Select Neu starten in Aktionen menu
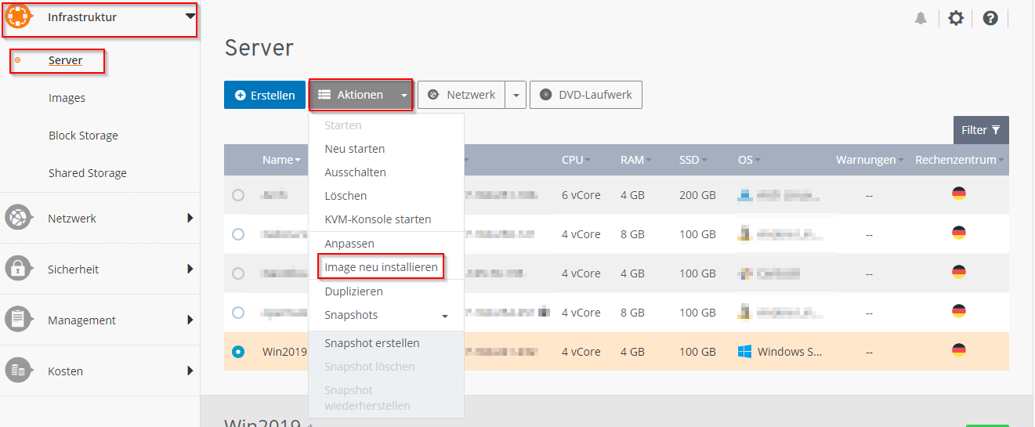The width and height of the screenshot is (1035, 427). (x=354, y=149)
